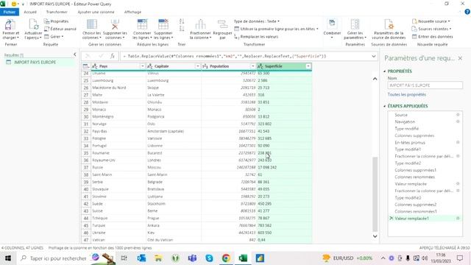This screenshot has height=265, width=471.
Task: Click Actualiser l'aperçu icon
Action: (33, 24)
